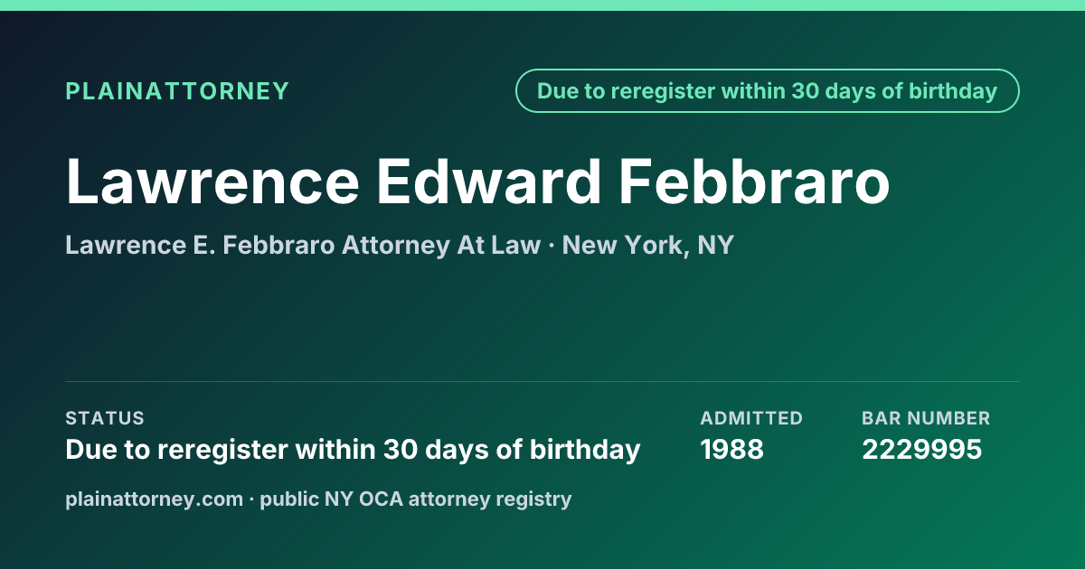
Task: Click the New York, NY location text
Action: click(648, 246)
